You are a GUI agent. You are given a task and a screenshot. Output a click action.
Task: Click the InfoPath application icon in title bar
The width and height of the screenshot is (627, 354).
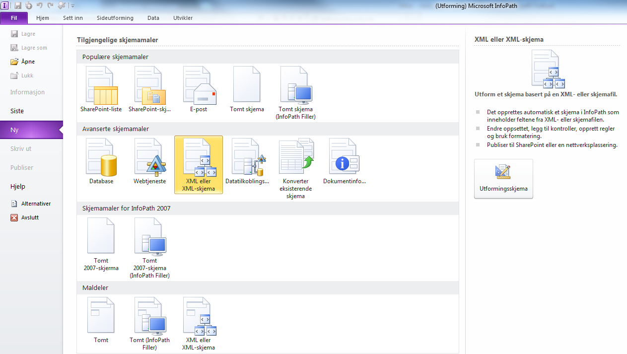(x=5, y=5)
